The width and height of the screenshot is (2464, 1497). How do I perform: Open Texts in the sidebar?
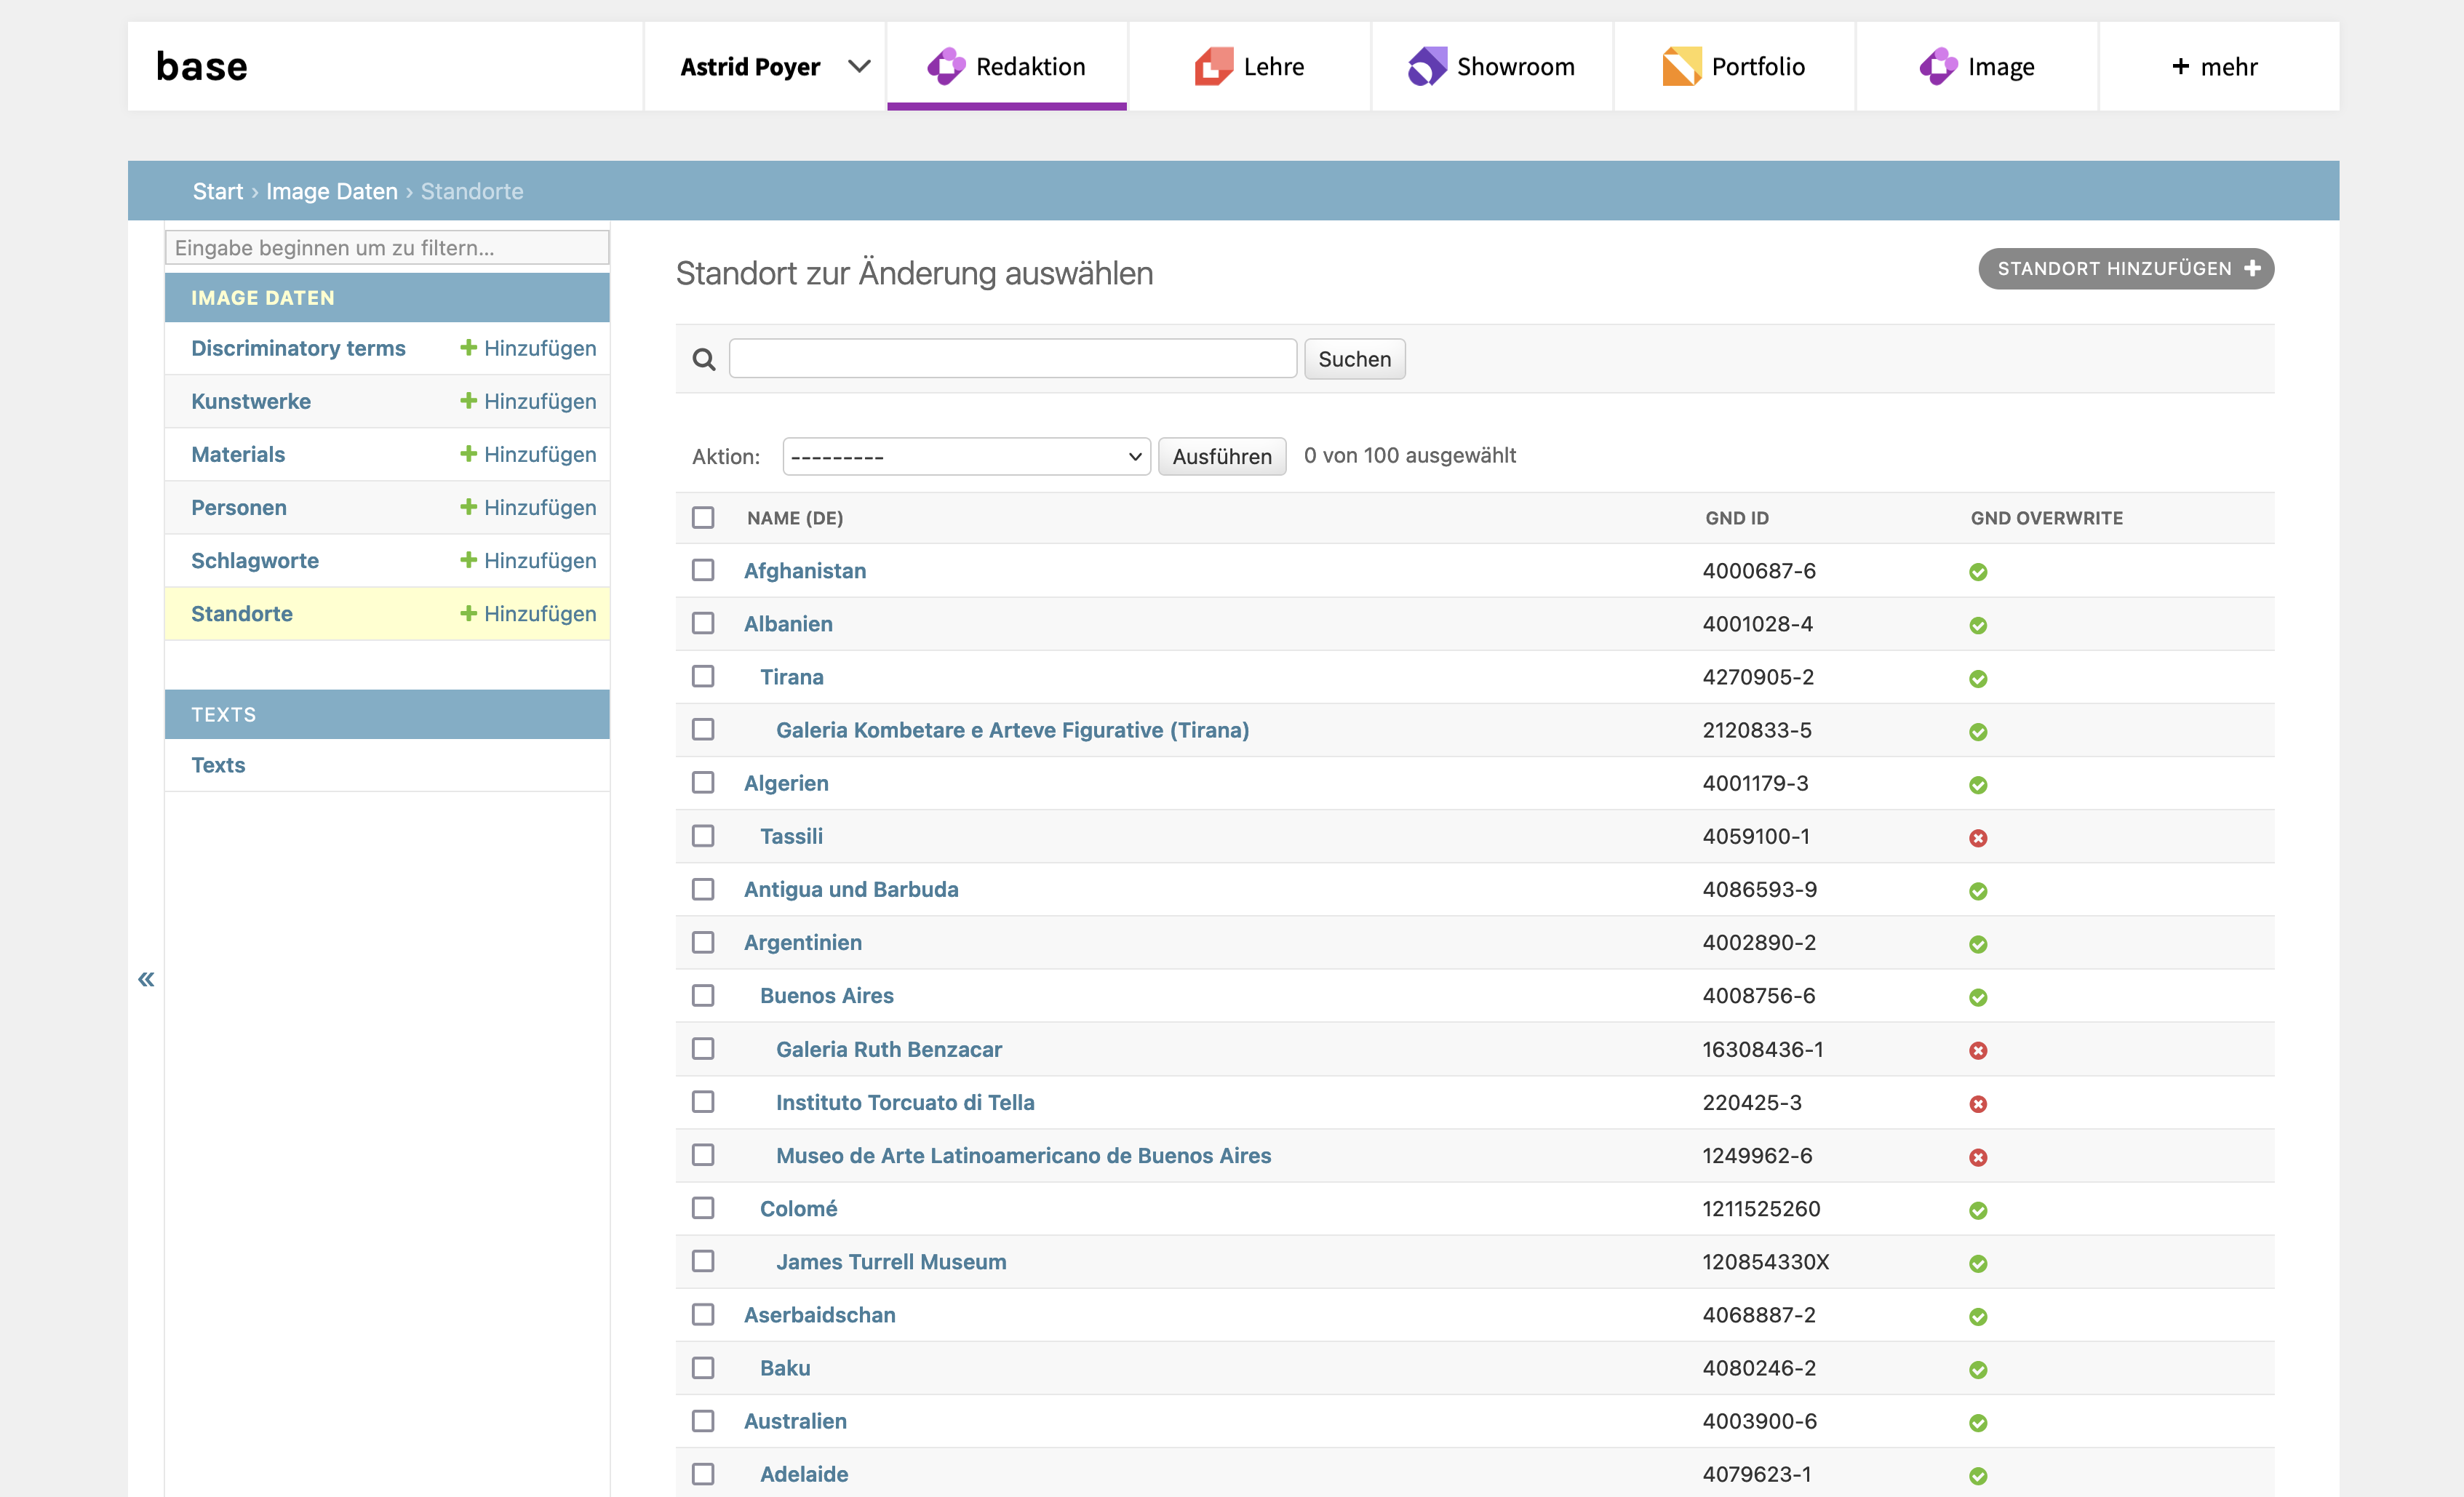pyautogui.click(x=218, y=765)
